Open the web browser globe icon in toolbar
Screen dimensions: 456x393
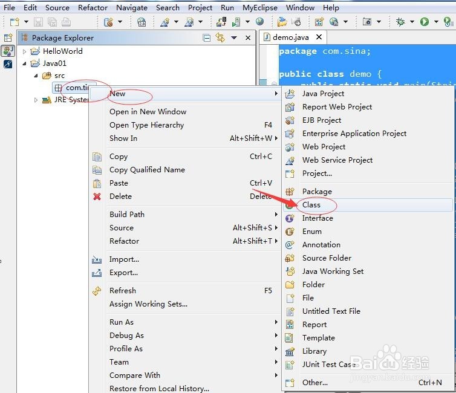tap(259, 22)
